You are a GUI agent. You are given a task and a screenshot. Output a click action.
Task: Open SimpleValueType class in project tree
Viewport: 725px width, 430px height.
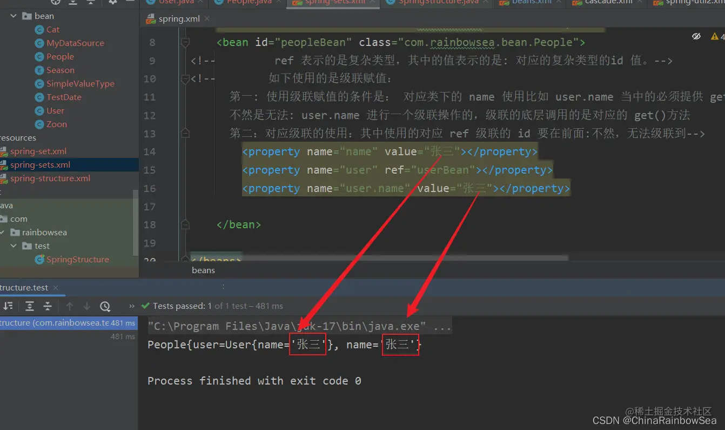click(80, 84)
